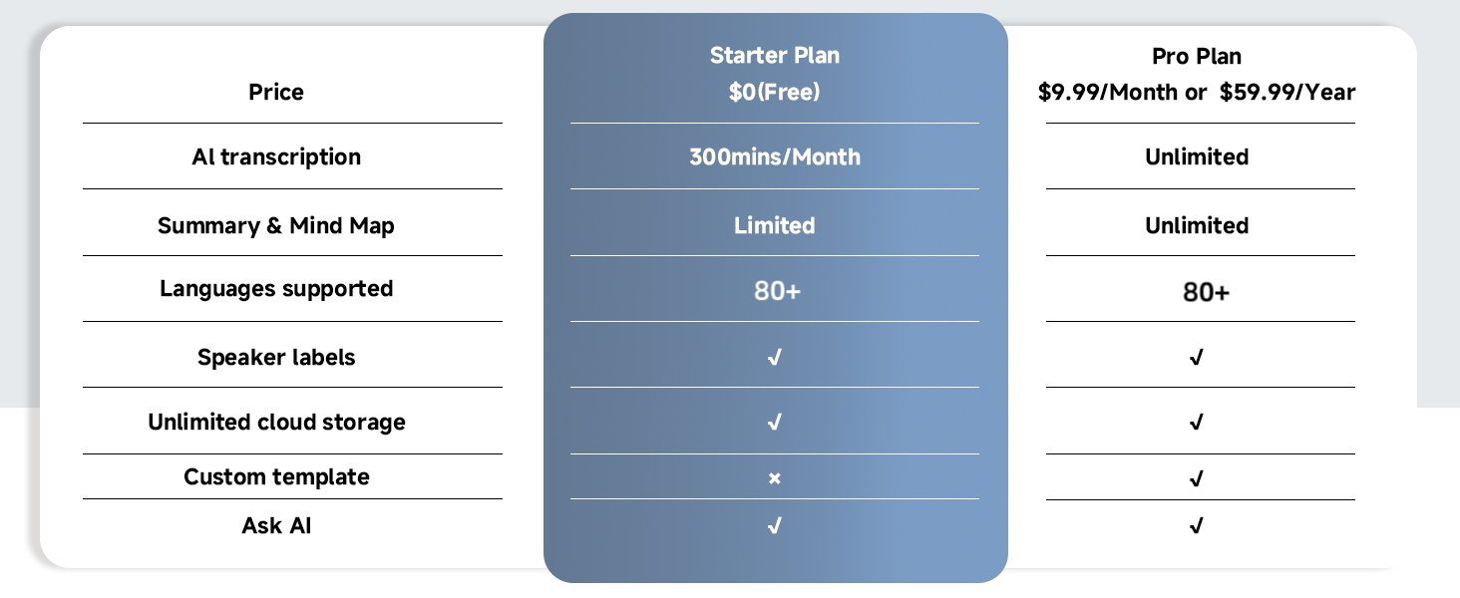The height and width of the screenshot is (598, 1460).
Task: Click the Pro Plan cloud storage checkmark
Action: click(1197, 423)
